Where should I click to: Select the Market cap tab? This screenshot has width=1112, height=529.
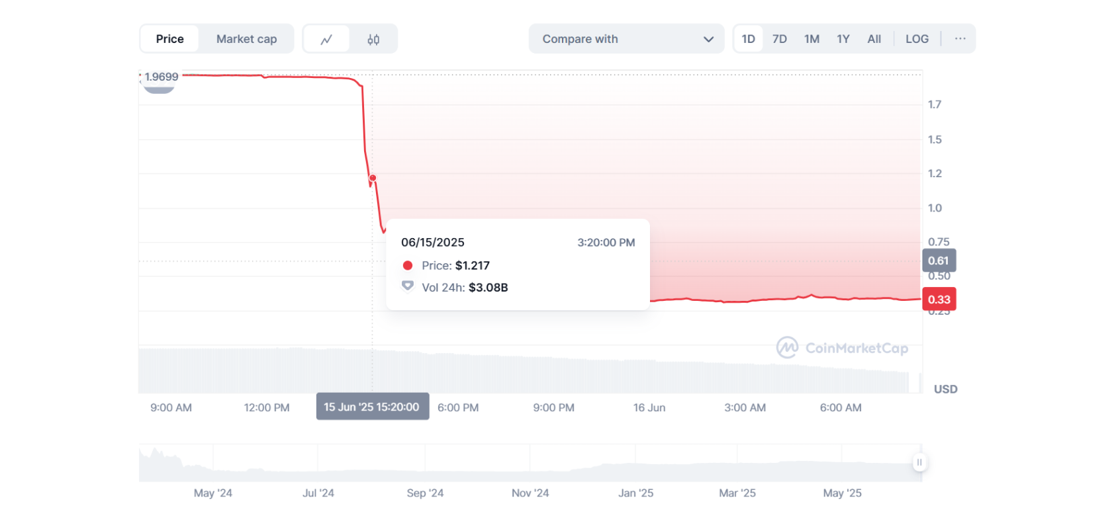pos(246,39)
